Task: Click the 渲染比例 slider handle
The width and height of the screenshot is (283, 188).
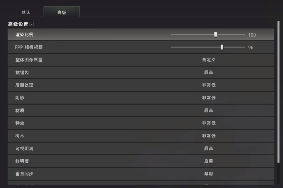Action: (x=216, y=35)
